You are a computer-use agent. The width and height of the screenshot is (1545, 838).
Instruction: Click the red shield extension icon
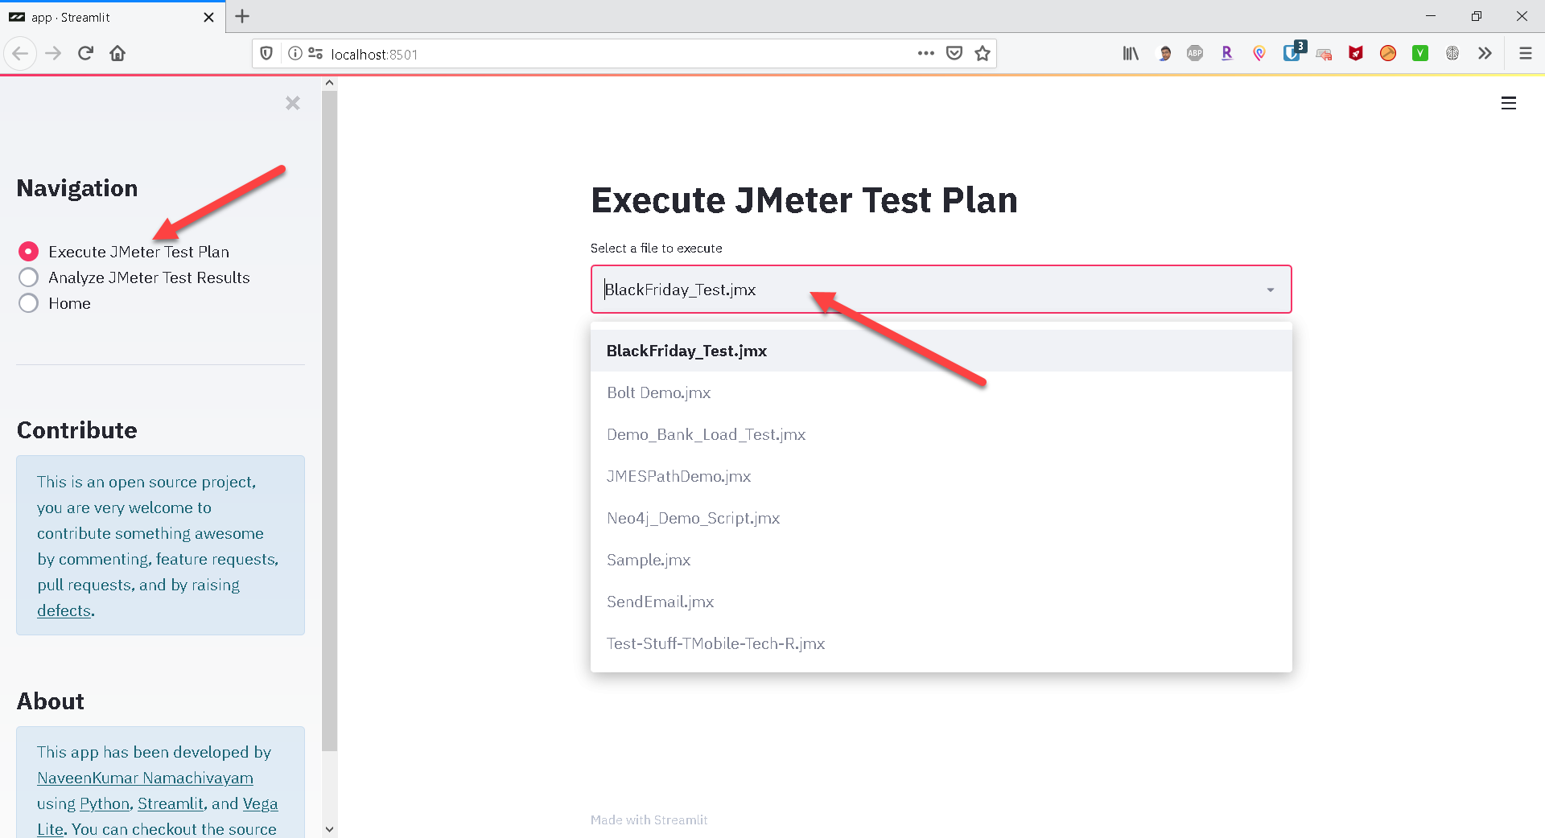(x=1356, y=54)
